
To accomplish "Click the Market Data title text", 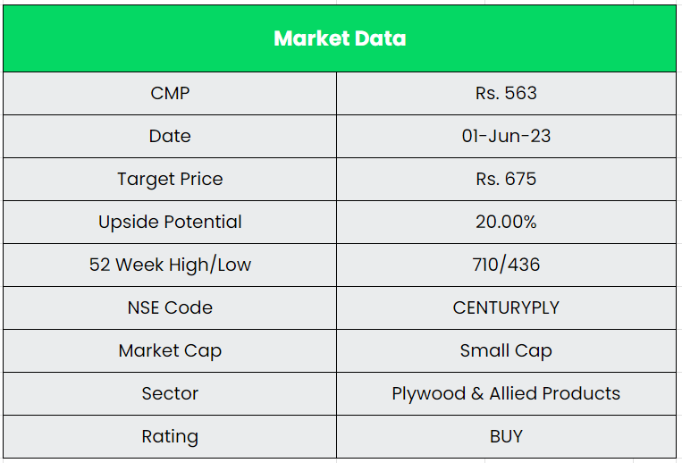I will coord(340,38).
